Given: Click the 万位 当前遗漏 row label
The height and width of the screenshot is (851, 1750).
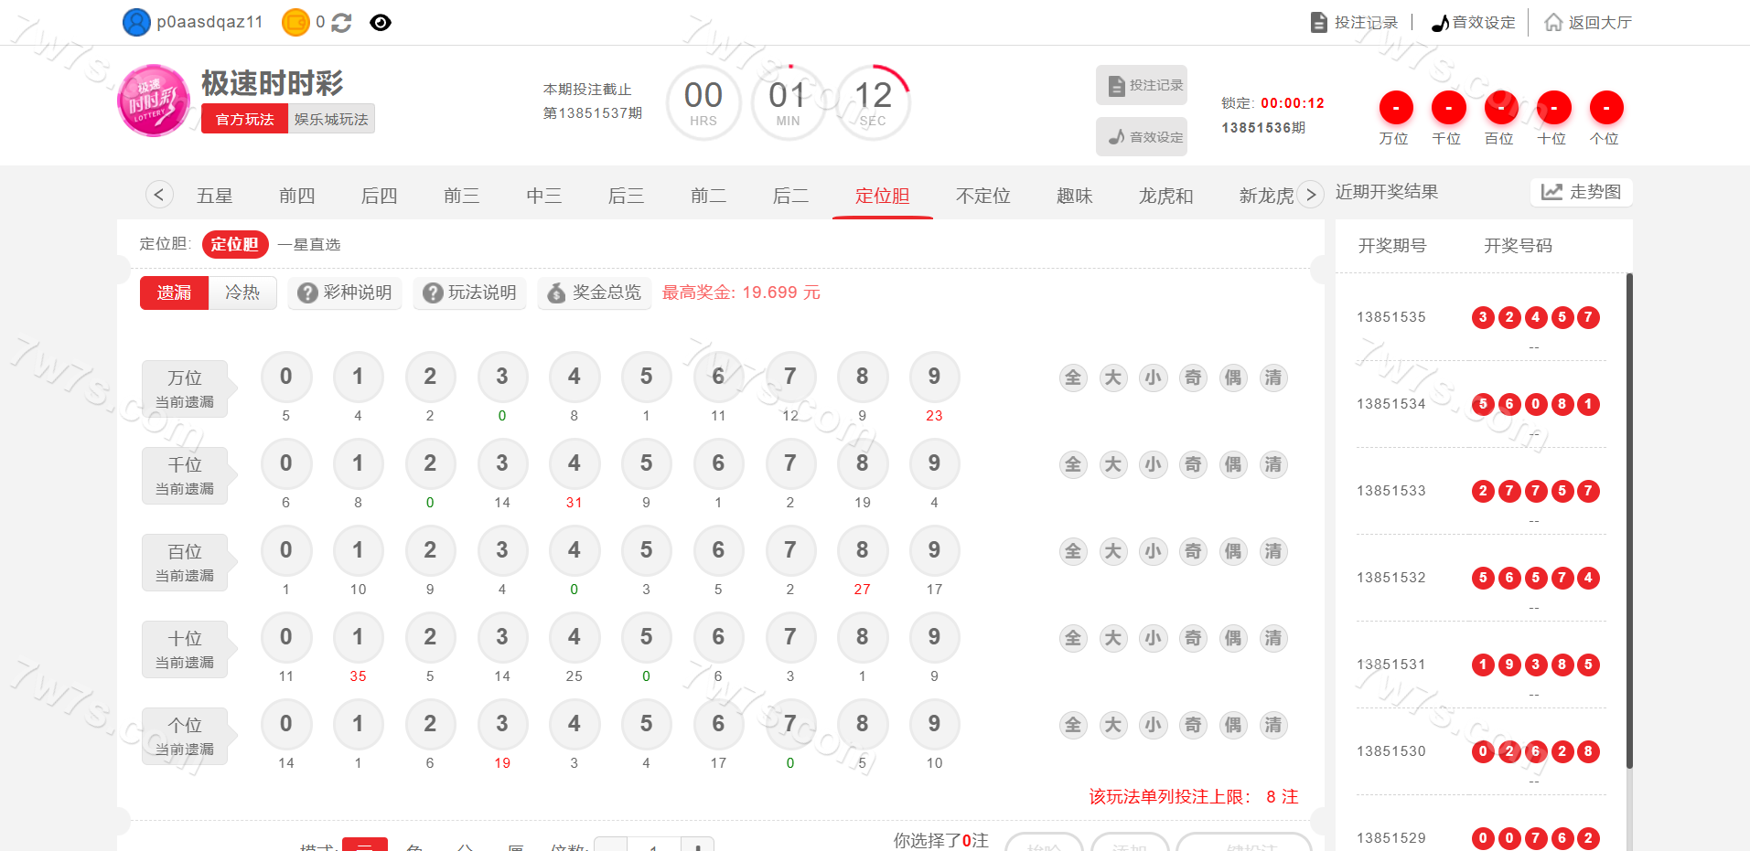Looking at the screenshot, I should coord(185,388).
